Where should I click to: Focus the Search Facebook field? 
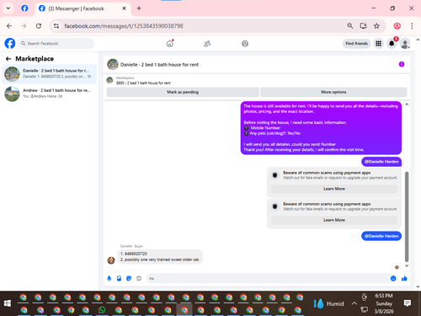click(56, 44)
